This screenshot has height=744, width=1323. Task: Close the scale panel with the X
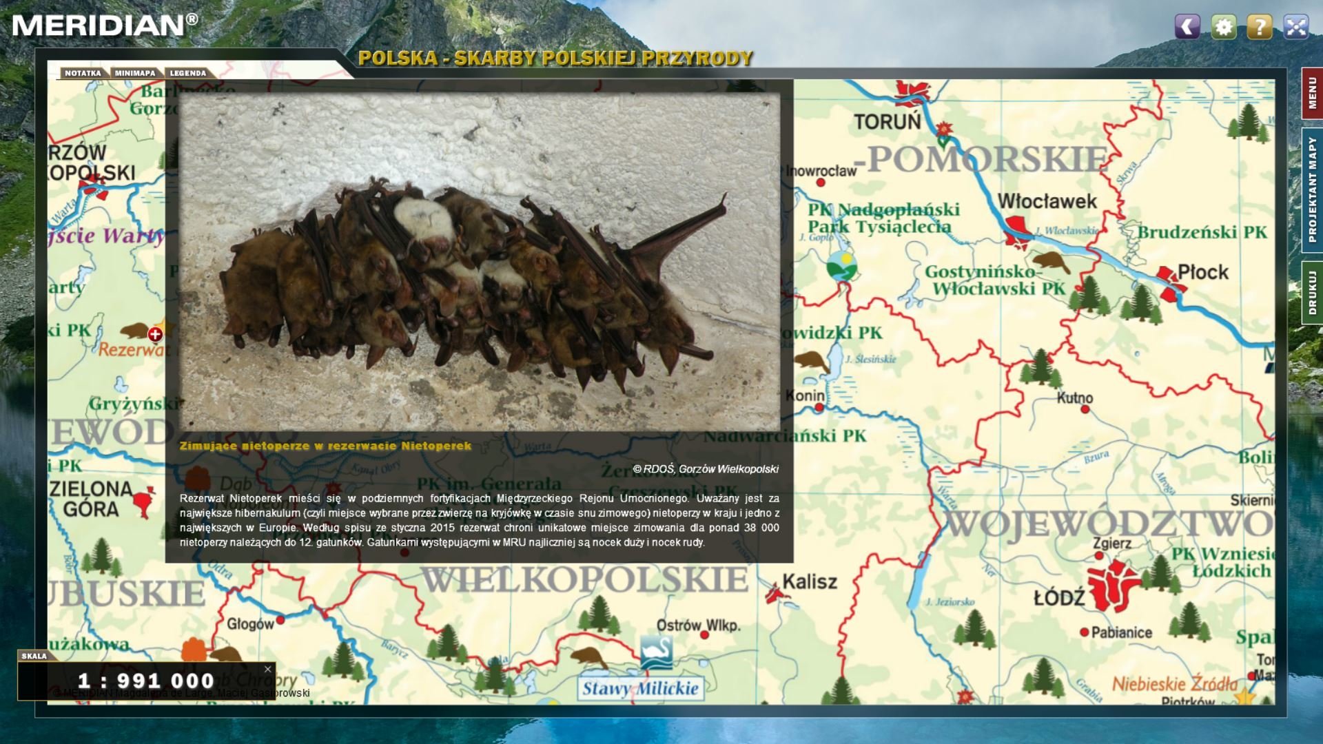(x=268, y=669)
